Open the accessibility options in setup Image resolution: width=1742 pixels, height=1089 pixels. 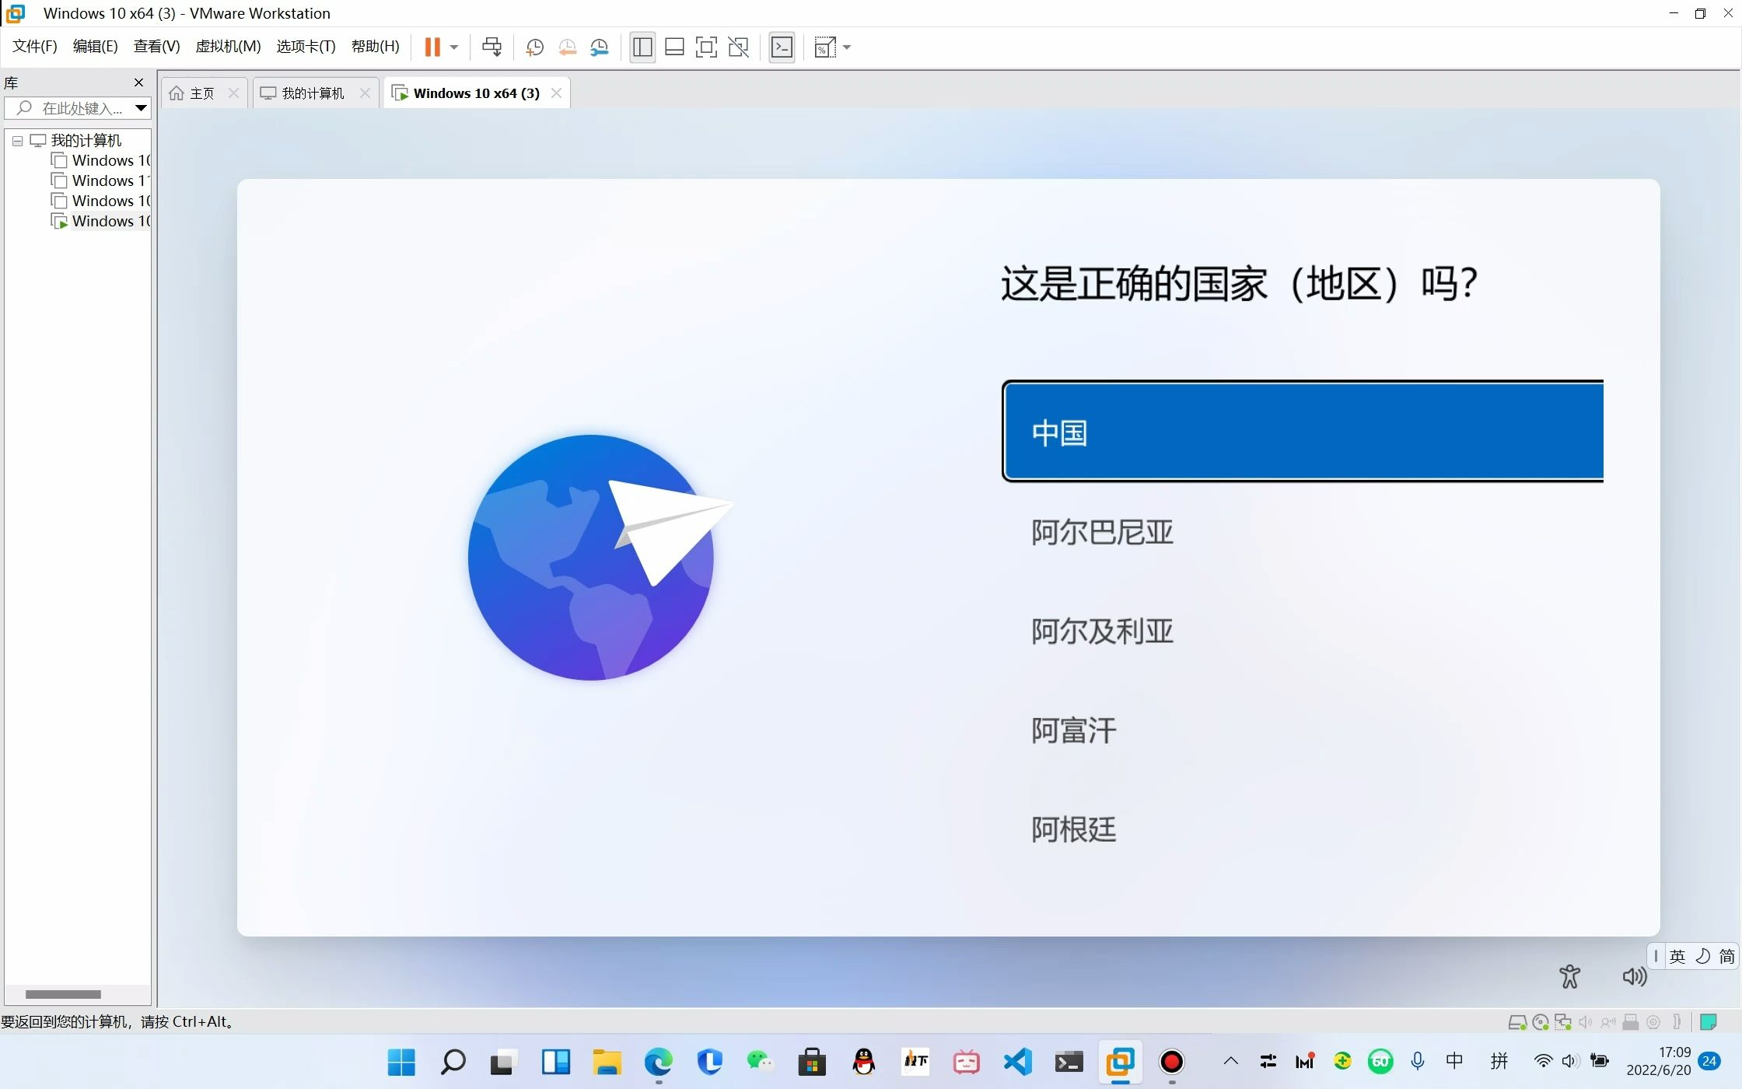[1569, 976]
